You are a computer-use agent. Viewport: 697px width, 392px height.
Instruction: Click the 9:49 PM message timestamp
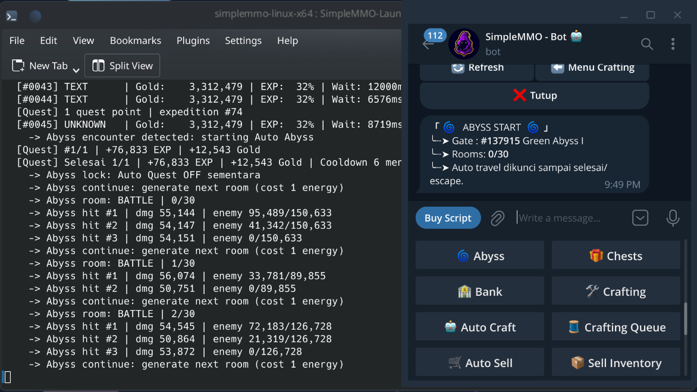pos(622,185)
